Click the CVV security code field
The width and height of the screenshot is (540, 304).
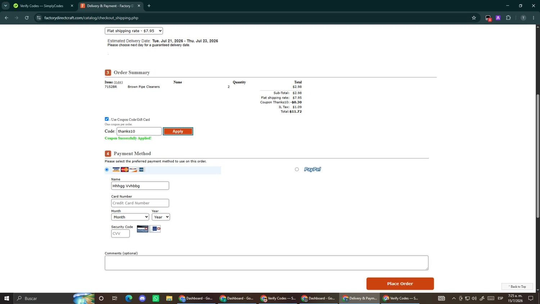click(120, 233)
